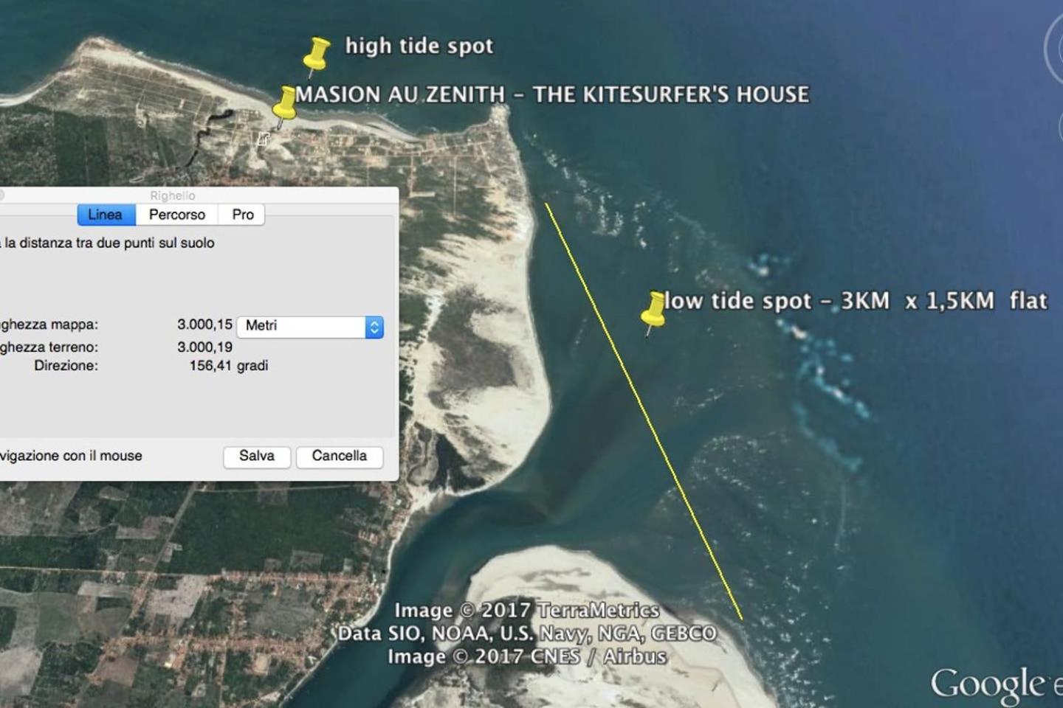Click the 'high tide spot' label text
The image size is (1063, 708).
(419, 46)
